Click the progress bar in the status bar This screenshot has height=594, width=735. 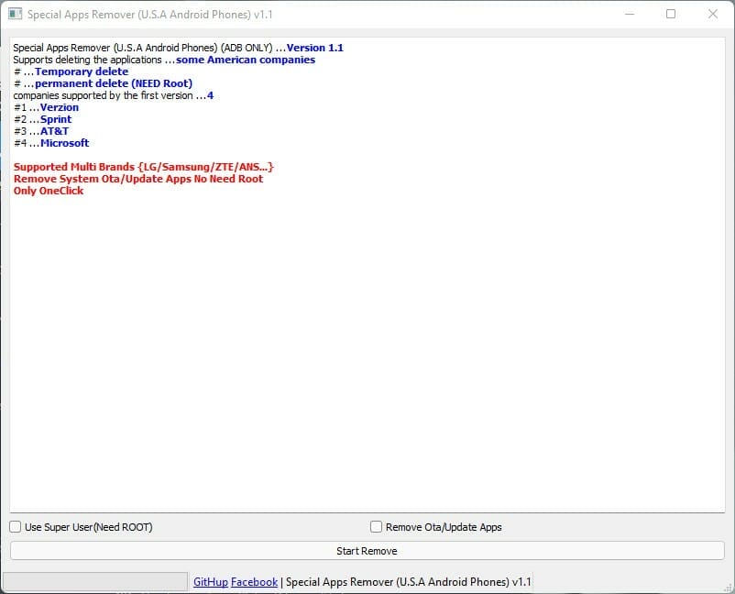pyautogui.click(x=95, y=582)
